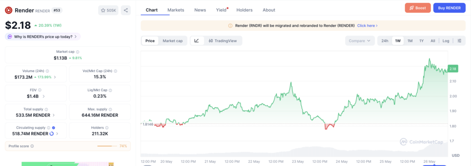This screenshot has width=471, height=166.
Task: Click circulating supply progress ring icon
Action: click(52, 133)
